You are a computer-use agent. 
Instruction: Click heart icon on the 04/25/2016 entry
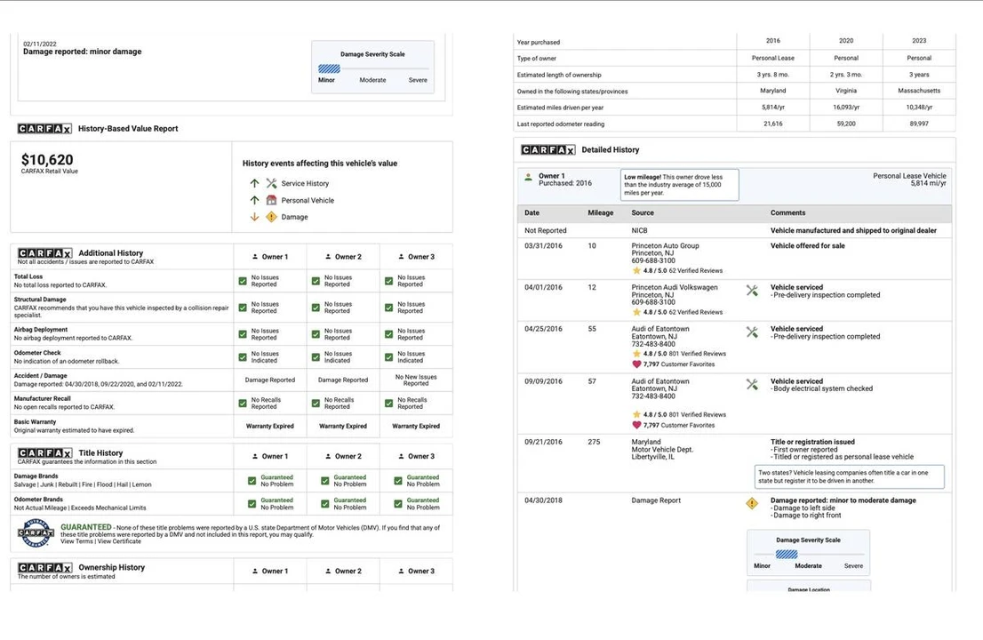636,364
